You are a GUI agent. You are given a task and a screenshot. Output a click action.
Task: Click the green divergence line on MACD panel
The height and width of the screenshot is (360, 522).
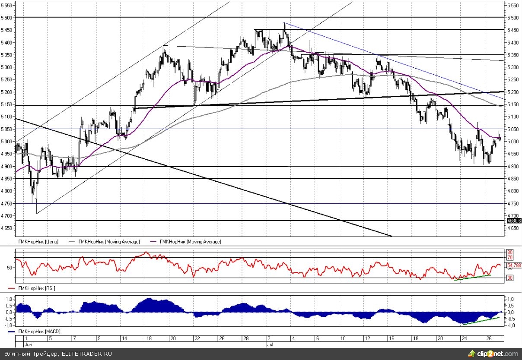[481, 321]
